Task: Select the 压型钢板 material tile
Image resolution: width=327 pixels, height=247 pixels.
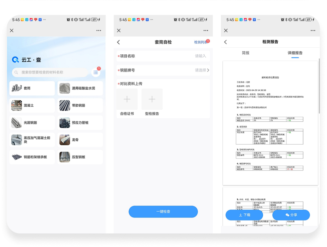Action: [x=80, y=157]
